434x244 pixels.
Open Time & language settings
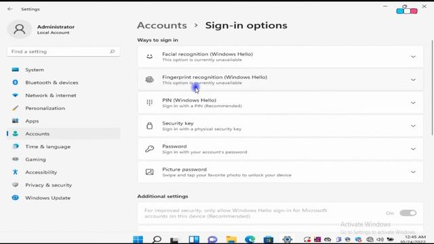(x=64, y=146)
